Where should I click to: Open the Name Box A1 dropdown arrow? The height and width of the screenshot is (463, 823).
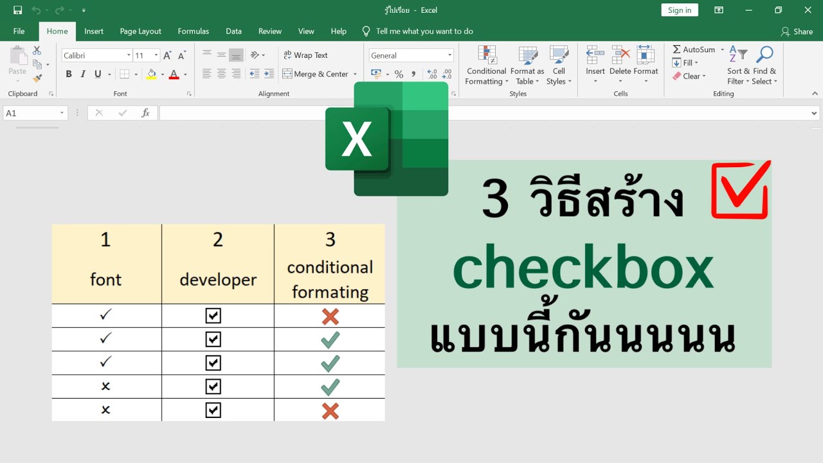(62, 113)
